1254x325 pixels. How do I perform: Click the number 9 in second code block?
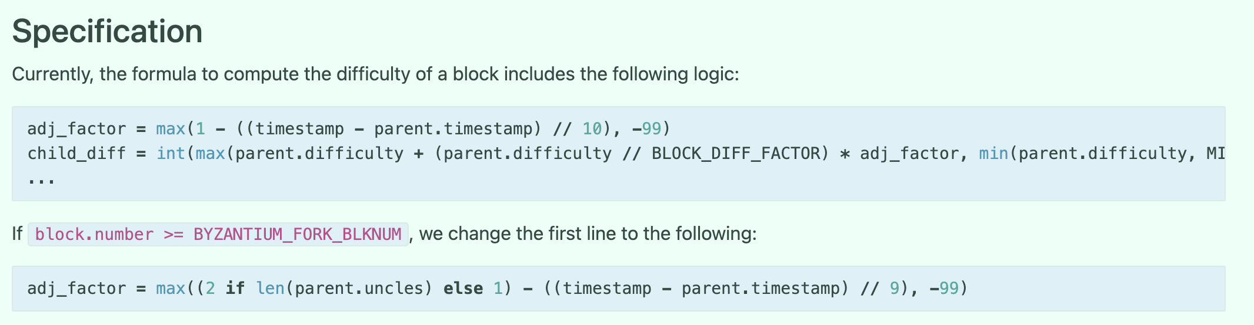[894, 288]
